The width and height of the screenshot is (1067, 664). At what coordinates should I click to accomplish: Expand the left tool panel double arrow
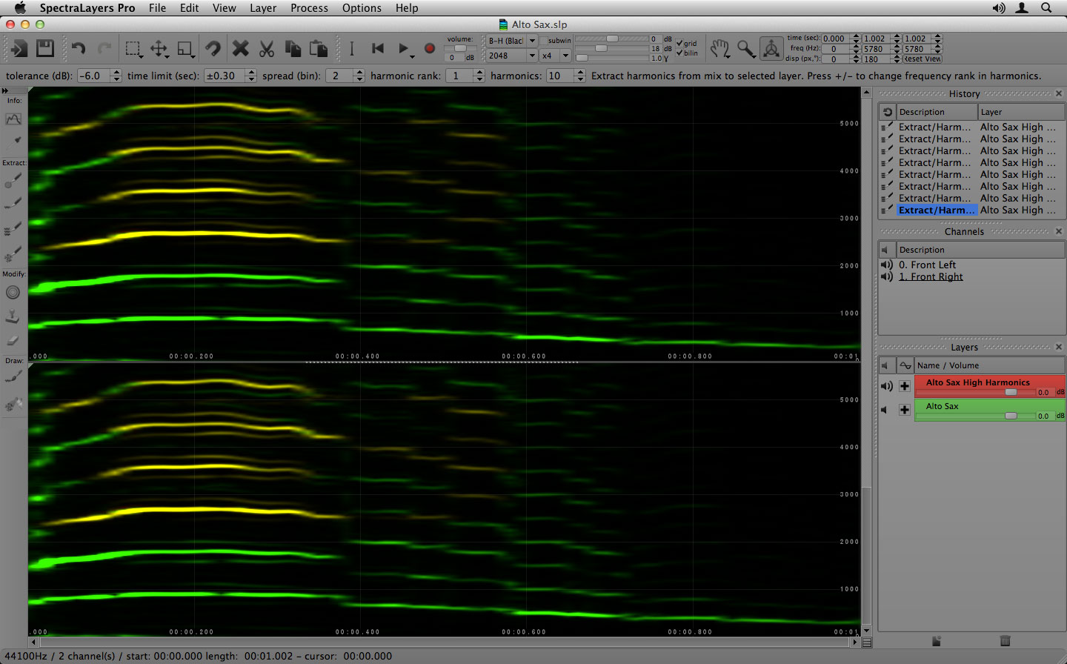[x=6, y=90]
